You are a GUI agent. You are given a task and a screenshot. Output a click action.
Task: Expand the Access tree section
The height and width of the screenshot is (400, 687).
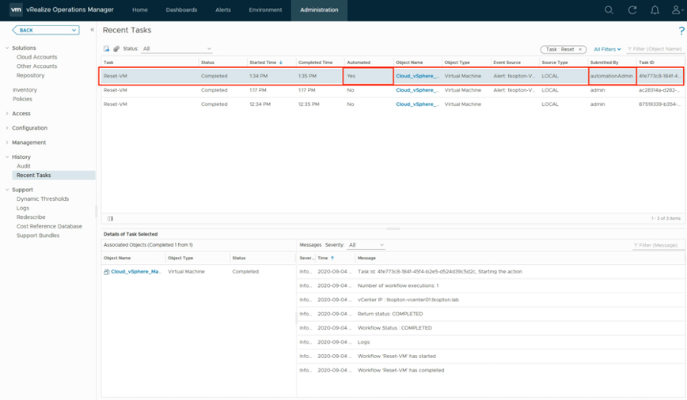pyautogui.click(x=7, y=113)
